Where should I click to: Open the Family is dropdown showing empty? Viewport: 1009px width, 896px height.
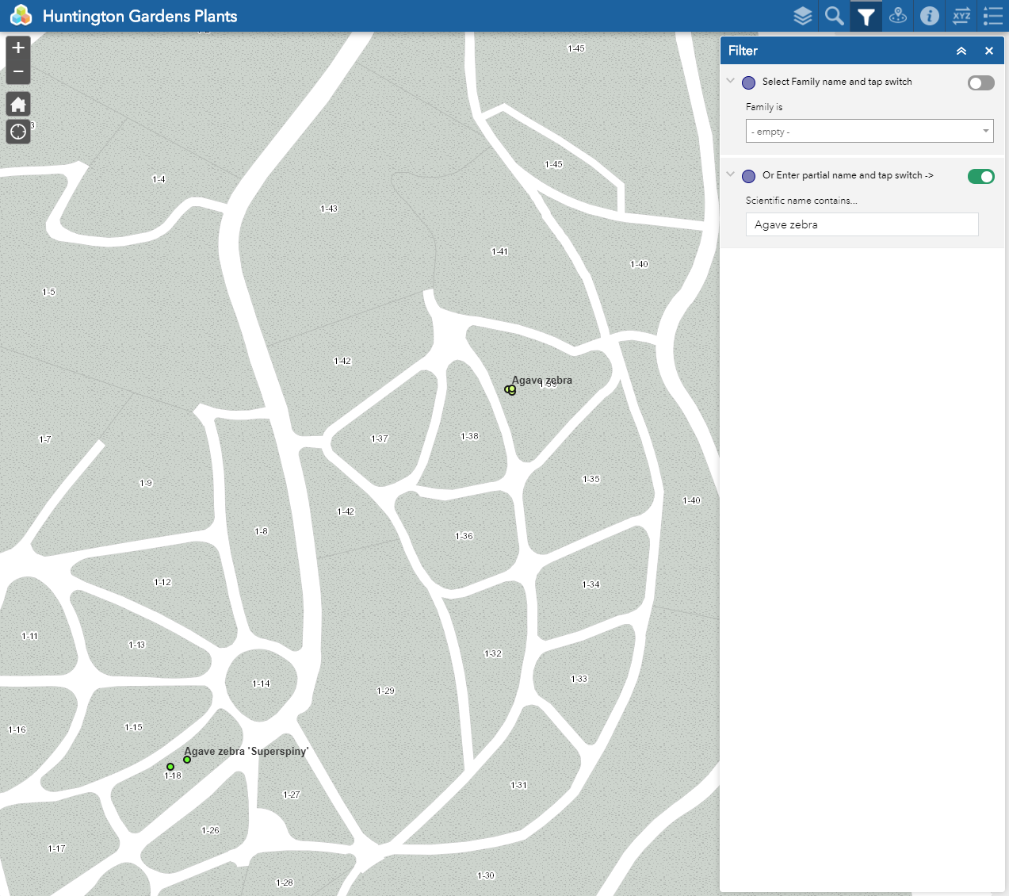point(869,131)
